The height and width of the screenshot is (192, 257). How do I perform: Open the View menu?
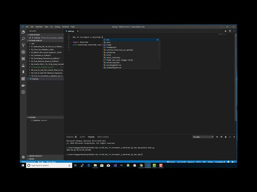point(47,27)
